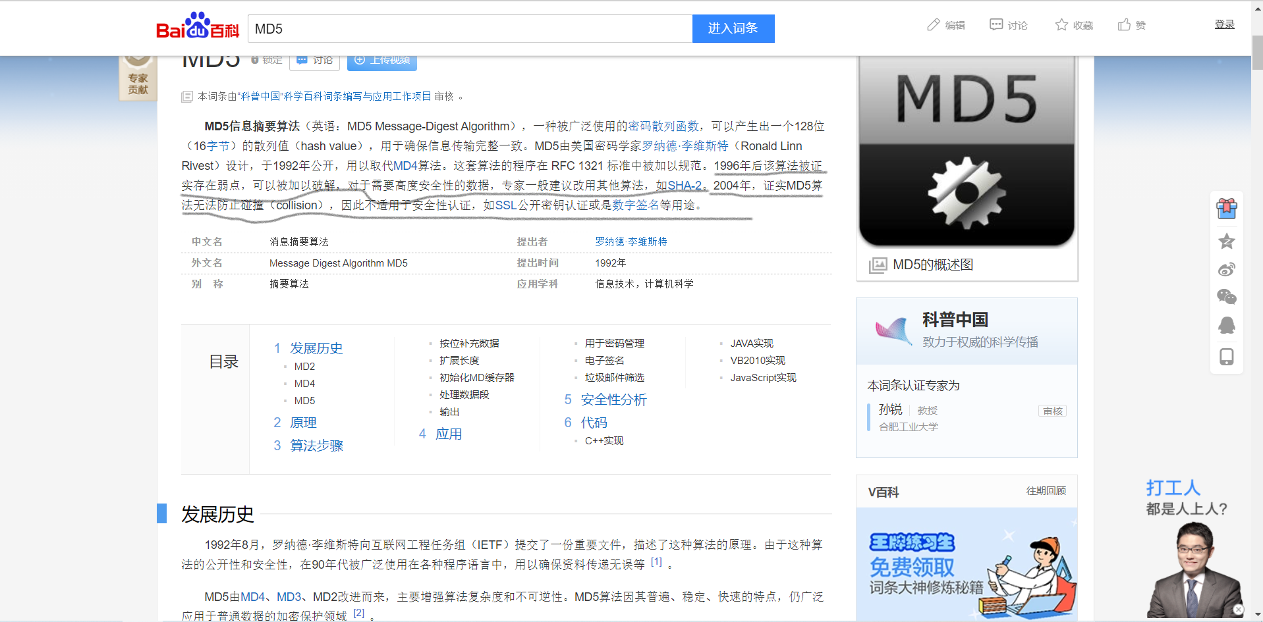Jump to 安全性分析 in table of contents

[x=613, y=400]
